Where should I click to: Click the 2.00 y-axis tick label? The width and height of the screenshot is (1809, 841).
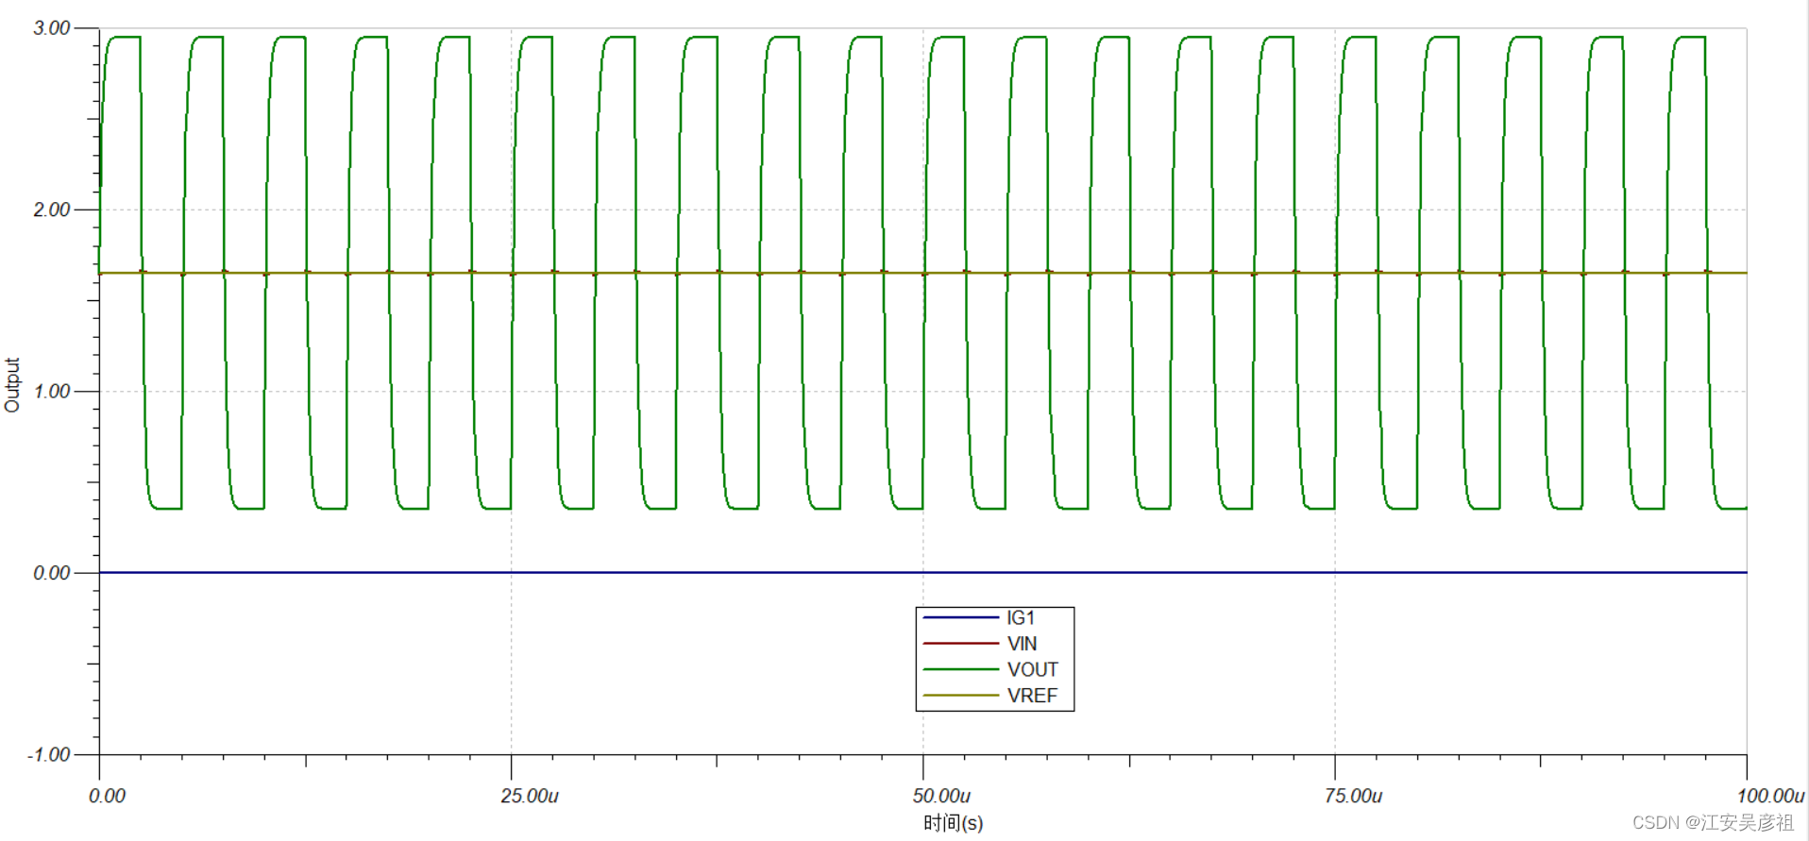coord(52,210)
